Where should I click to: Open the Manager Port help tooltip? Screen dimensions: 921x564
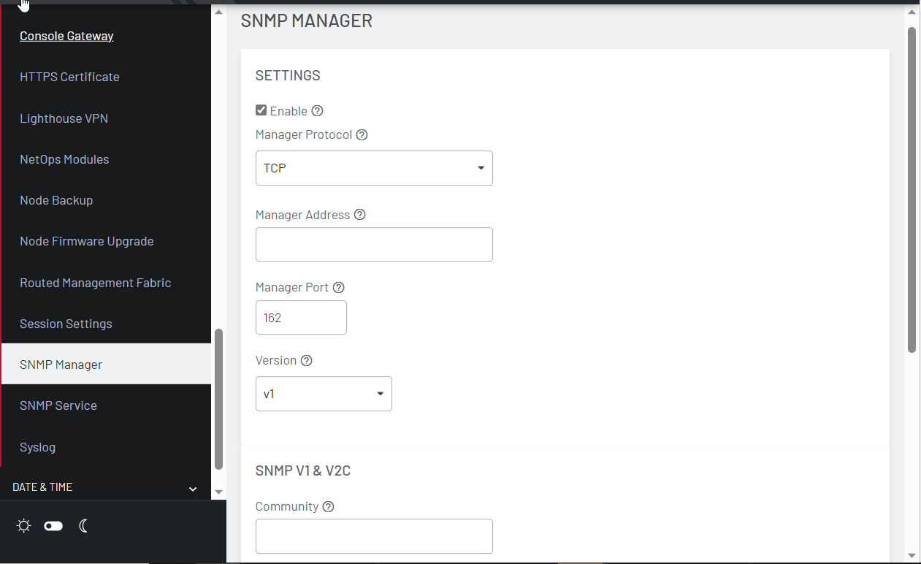(338, 287)
